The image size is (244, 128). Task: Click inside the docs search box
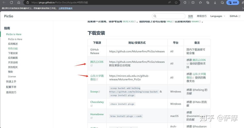(169, 16)
